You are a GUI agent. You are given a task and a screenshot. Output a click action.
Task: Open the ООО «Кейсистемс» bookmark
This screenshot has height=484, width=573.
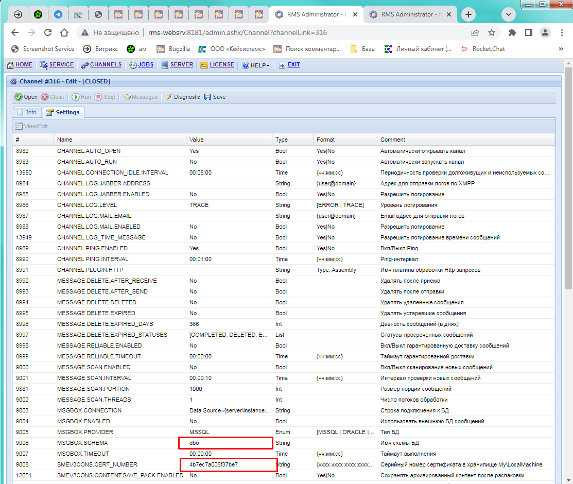point(232,49)
